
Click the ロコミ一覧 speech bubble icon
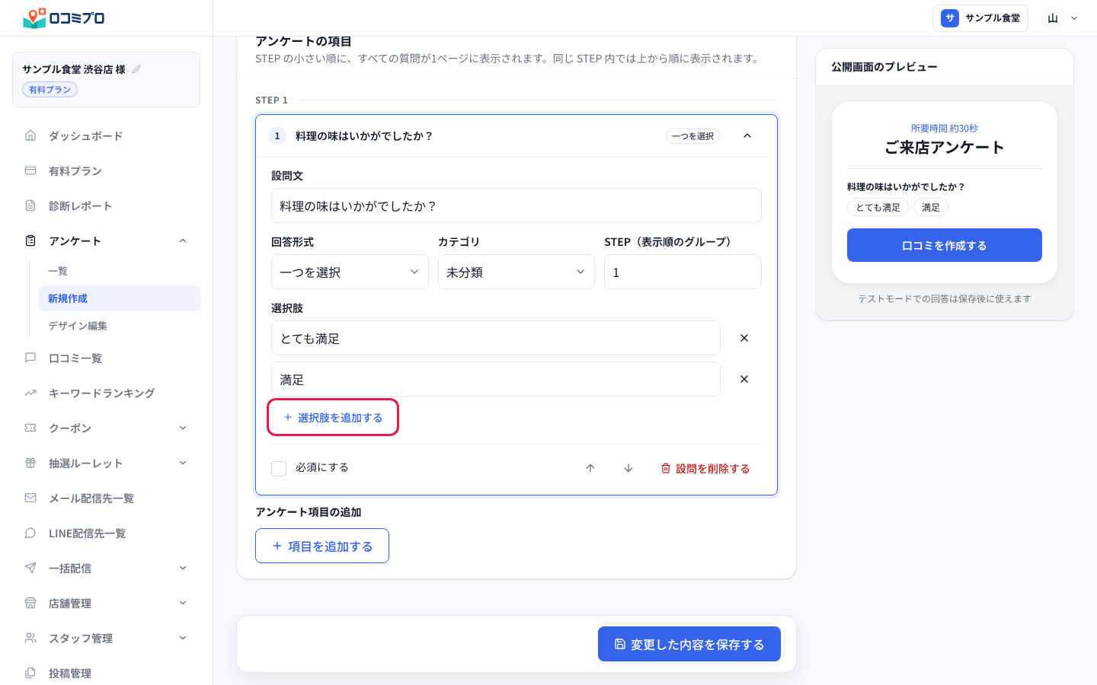[x=30, y=358]
